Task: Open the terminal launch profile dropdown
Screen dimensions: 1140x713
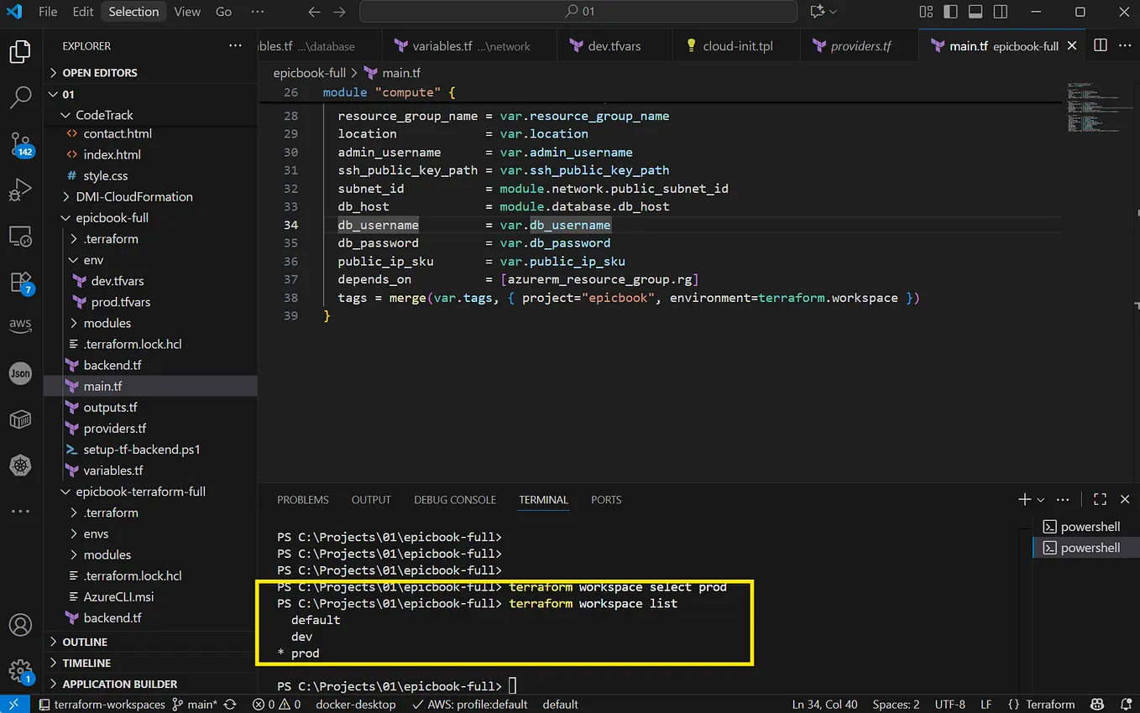Action: pyautogui.click(x=1039, y=499)
